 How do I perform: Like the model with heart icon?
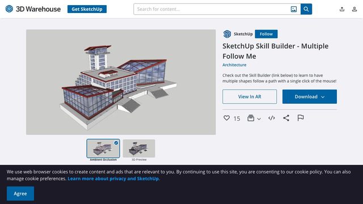(227, 118)
